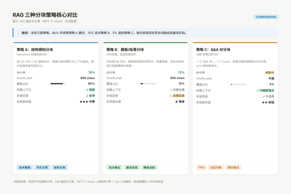Click the COMPARISON badge
Image resolution: width=291 pixels, height=194 pixels.
click(266, 17)
